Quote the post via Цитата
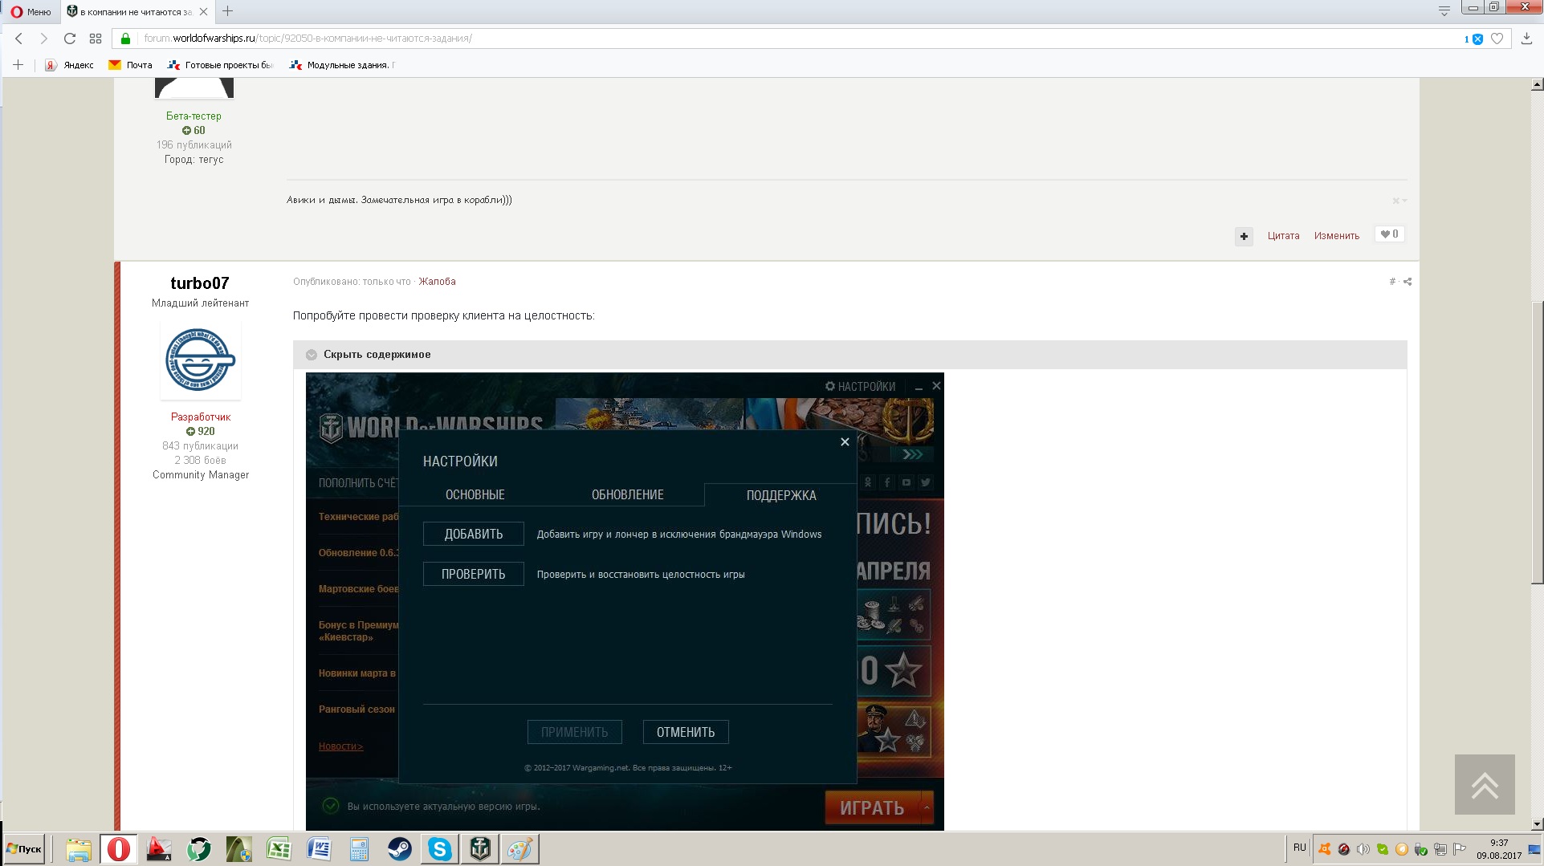The image size is (1544, 866). pyautogui.click(x=1283, y=236)
